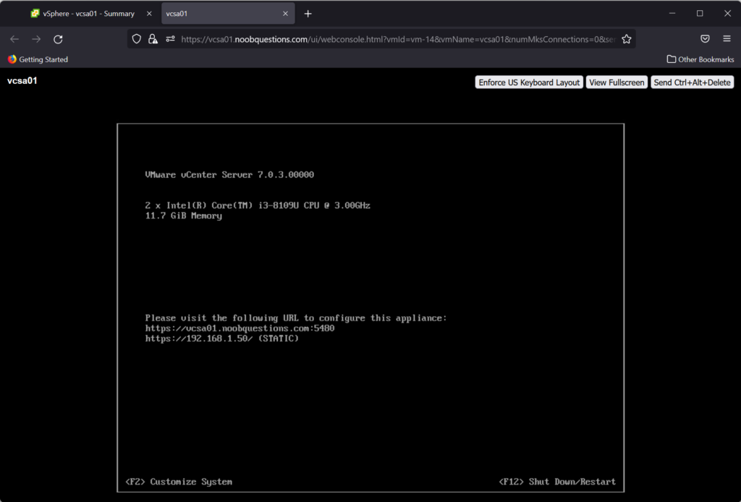The height and width of the screenshot is (502, 741).
Task: Open the Getting Started bookmark
Action: (x=38, y=59)
